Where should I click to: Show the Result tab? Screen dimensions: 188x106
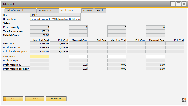[100, 11]
